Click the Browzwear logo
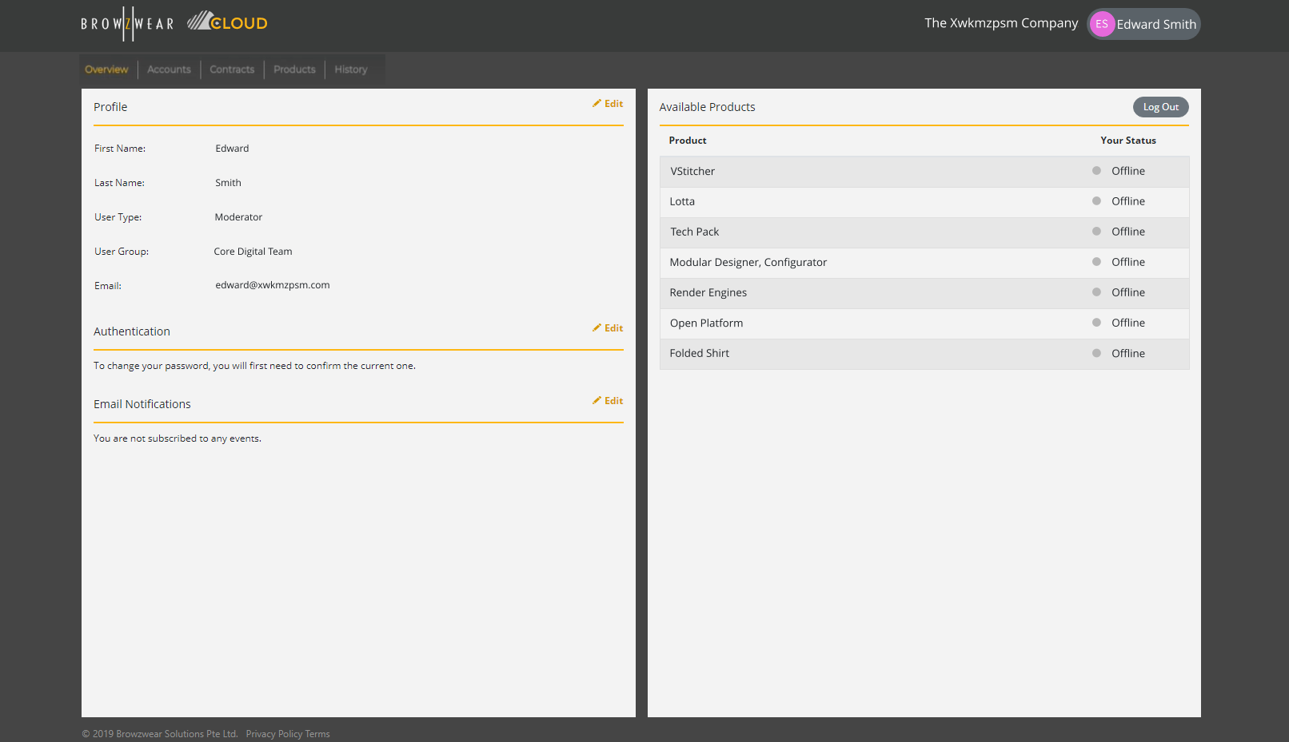 [x=127, y=23]
